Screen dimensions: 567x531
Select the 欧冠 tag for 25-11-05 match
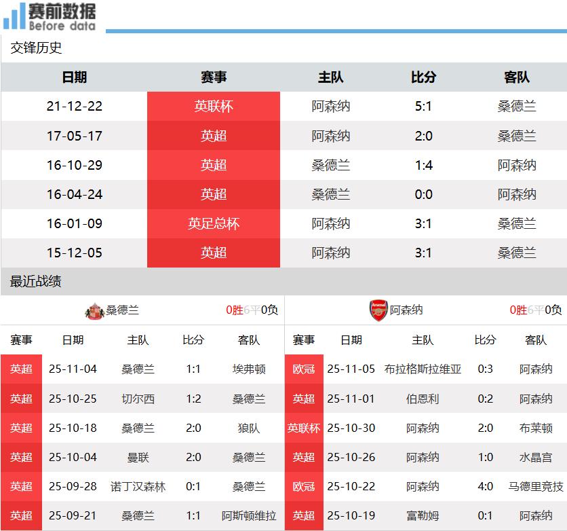(x=304, y=369)
